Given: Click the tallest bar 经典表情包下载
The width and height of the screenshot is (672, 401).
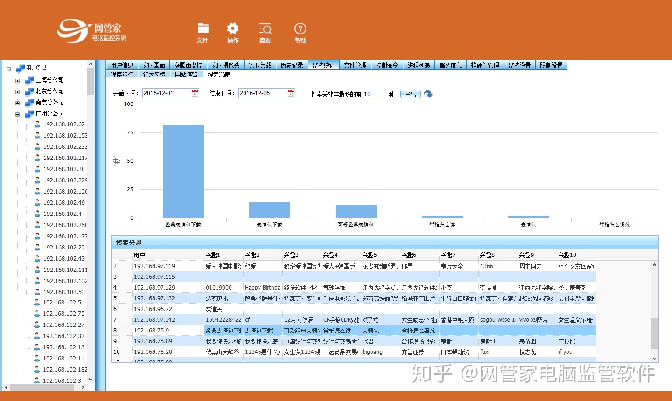Looking at the screenshot, I should 183,171.
